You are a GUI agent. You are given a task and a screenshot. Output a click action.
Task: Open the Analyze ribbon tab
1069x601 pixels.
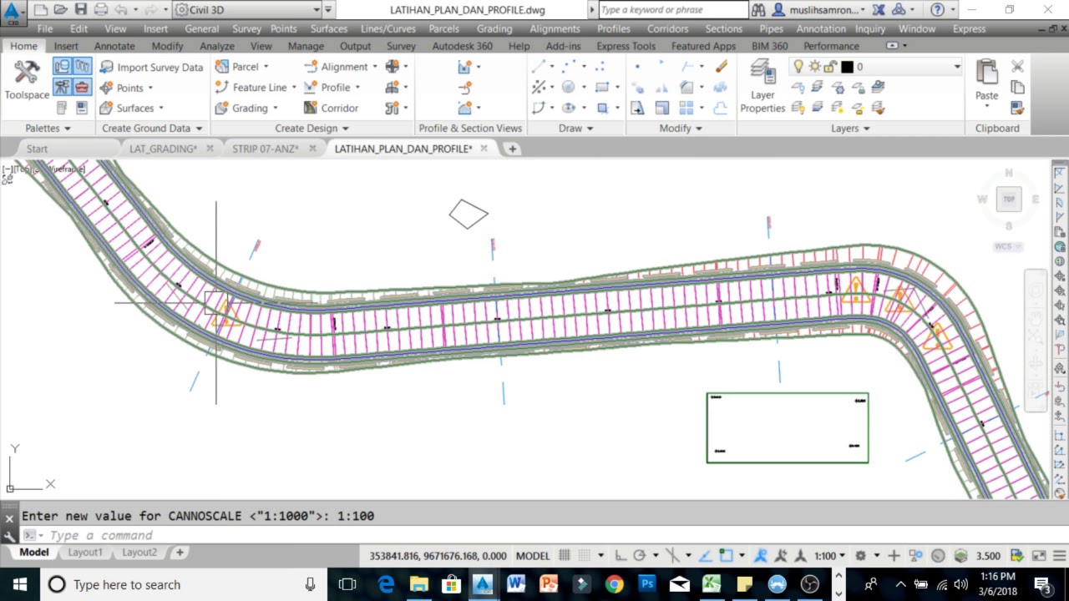pos(217,46)
